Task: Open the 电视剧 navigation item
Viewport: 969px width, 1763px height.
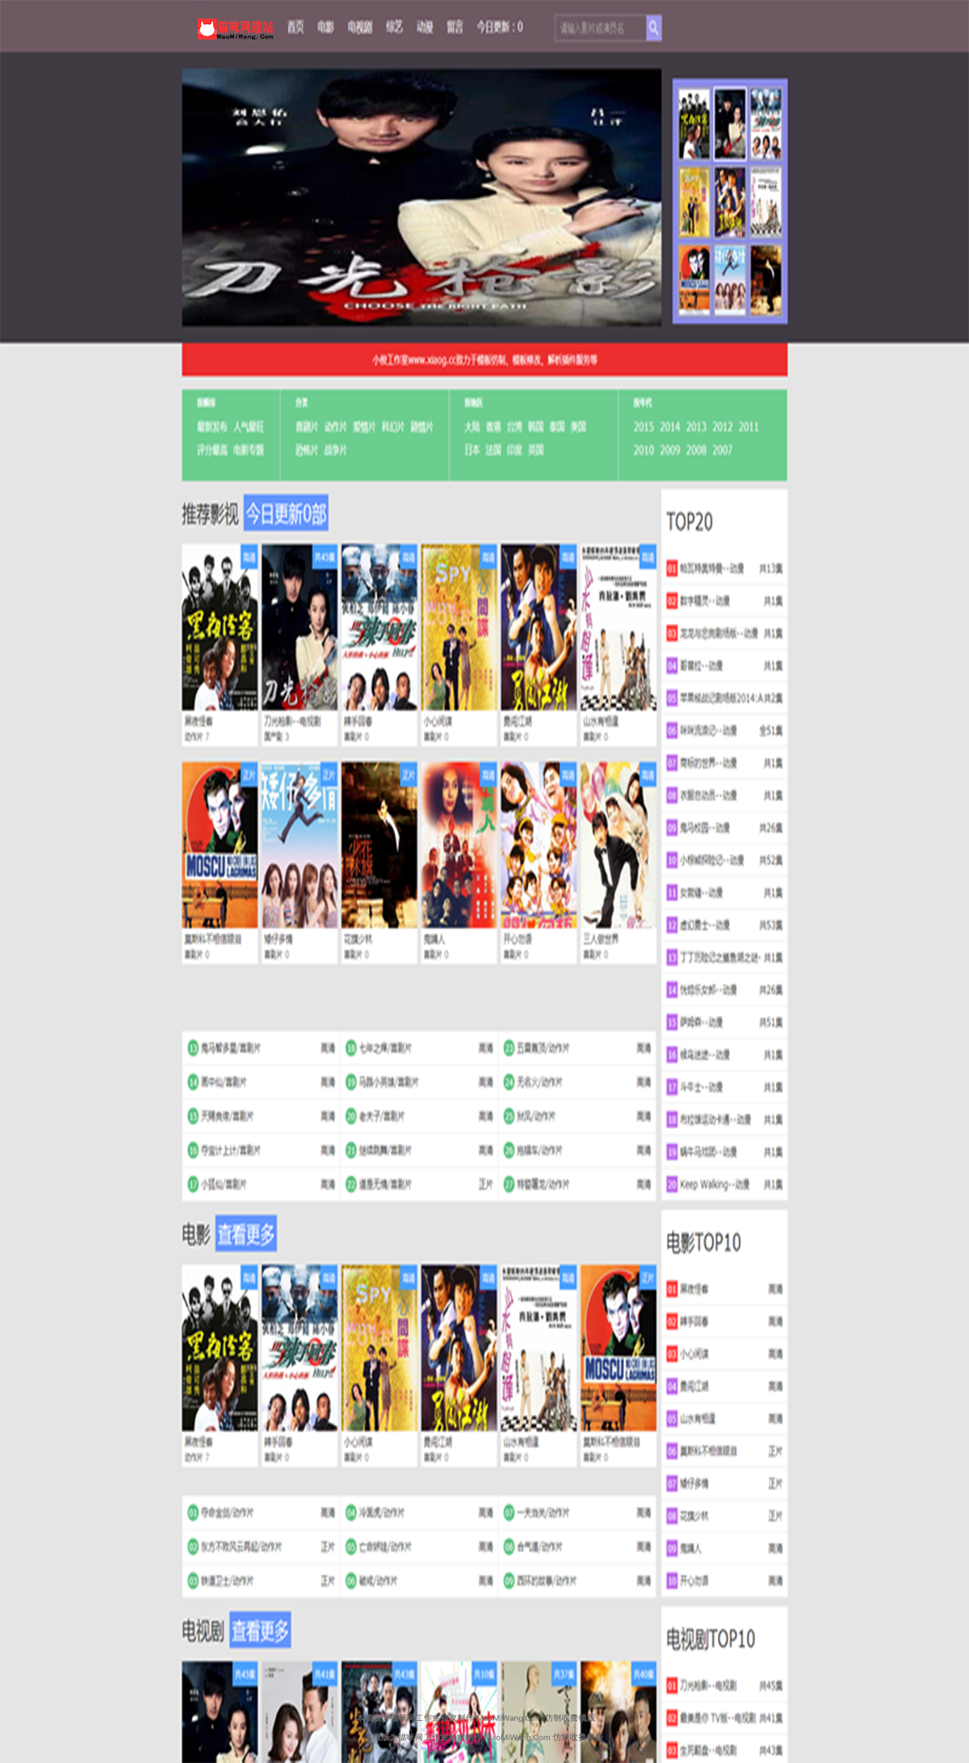Action: point(360,27)
